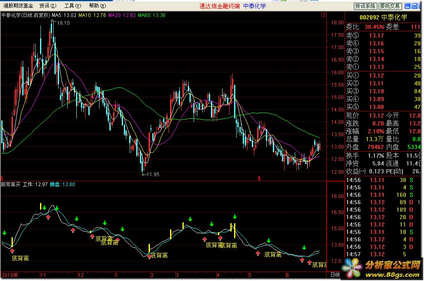Click the 换手 1.17% value
424x281 pixels.
coord(376,156)
